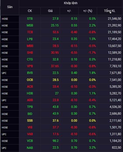Viewport: 123px width, 152px height.
Task: Select volume 11,218,80 in CTG row
Action: coord(114,59)
